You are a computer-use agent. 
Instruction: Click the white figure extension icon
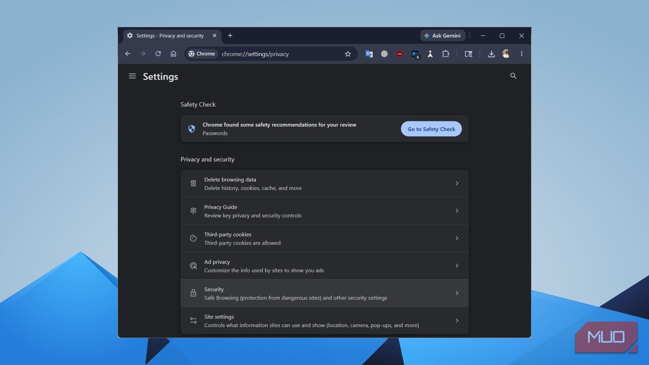click(430, 54)
